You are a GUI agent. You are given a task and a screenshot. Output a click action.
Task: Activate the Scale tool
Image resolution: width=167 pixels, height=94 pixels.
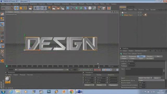pos(21,8)
